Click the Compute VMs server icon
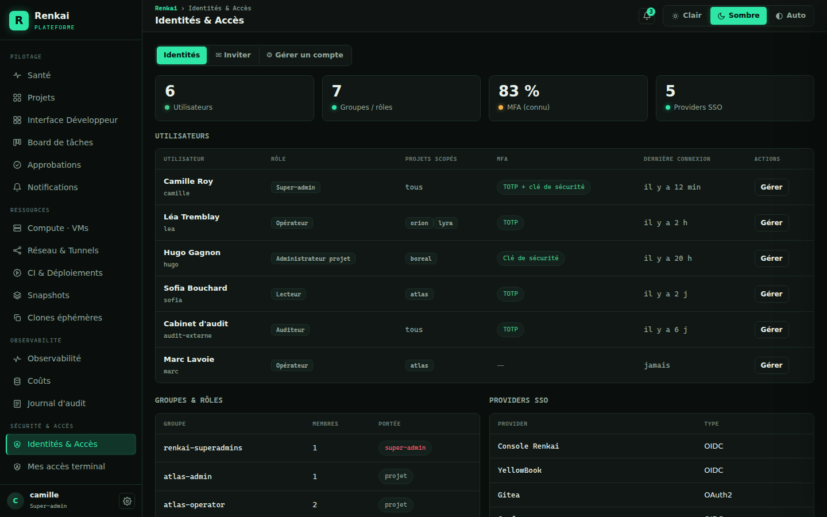The width and height of the screenshot is (827, 517). click(x=17, y=228)
